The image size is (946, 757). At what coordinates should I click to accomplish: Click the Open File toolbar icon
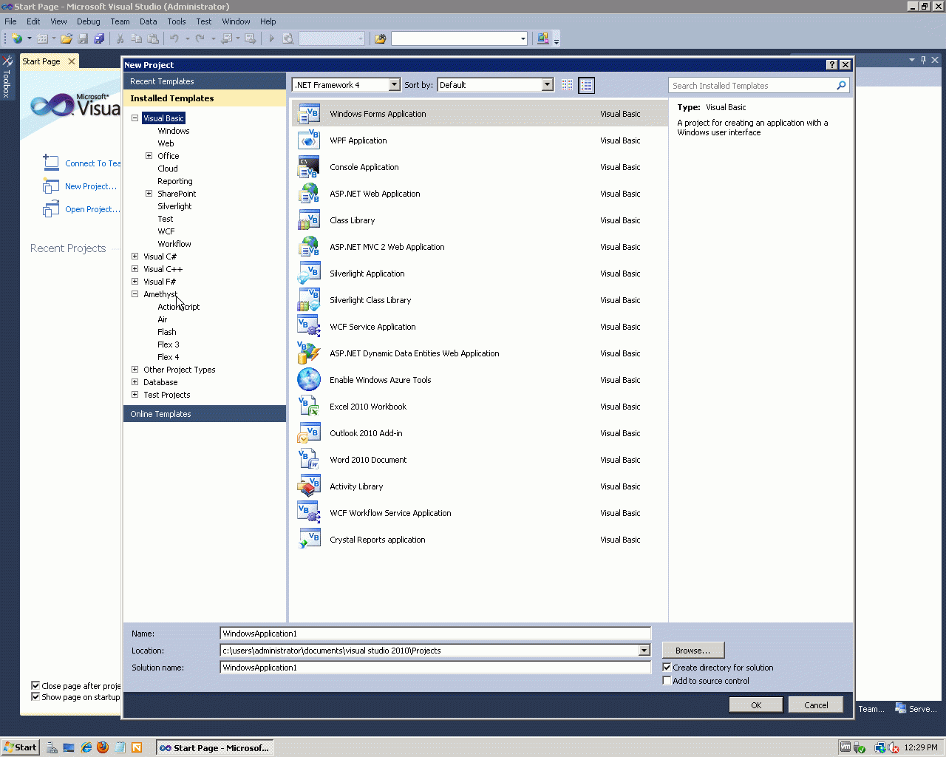tap(67, 38)
